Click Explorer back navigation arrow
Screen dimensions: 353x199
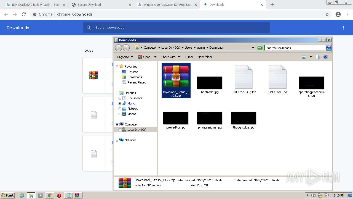tap(118, 48)
